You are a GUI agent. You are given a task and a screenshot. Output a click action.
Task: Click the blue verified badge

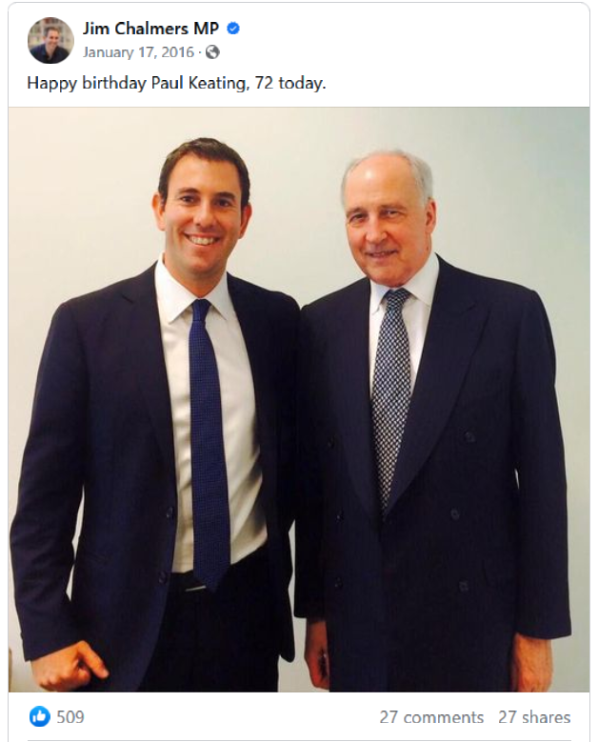pyautogui.click(x=232, y=29)
